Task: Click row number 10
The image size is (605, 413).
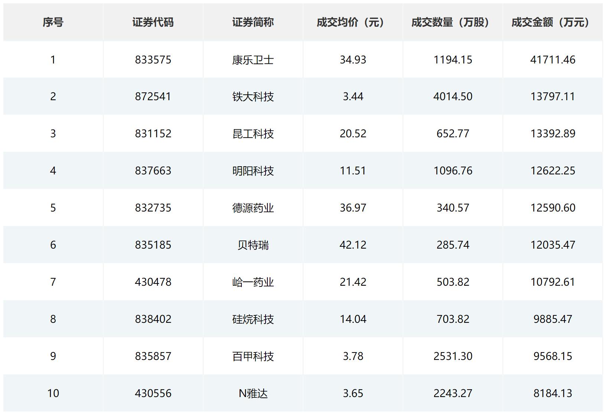Action: tap(53, 393)
